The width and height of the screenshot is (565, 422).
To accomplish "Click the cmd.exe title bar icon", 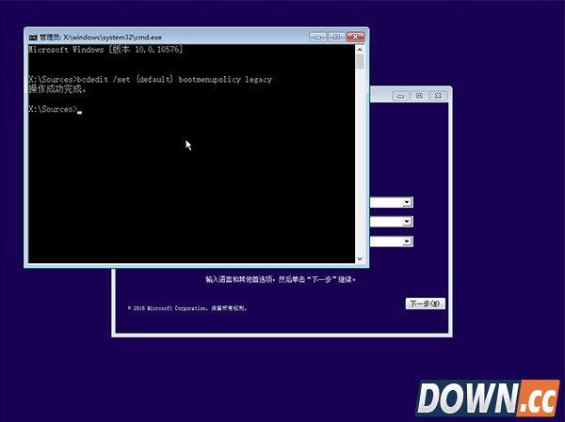I will tap(33, 37).
